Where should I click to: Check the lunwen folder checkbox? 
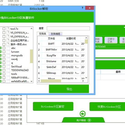click(4, 52)
